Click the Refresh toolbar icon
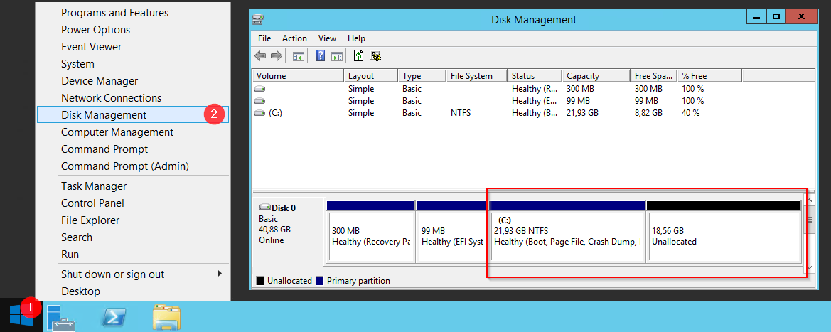 tap(359, 56)
